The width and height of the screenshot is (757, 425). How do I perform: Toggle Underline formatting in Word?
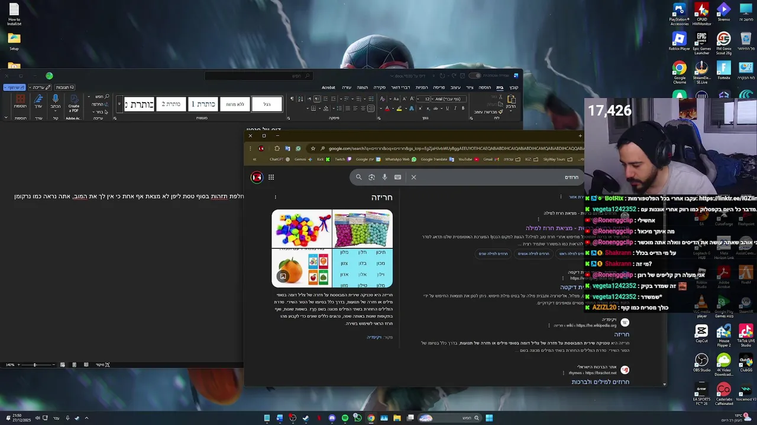pos(447,109)
